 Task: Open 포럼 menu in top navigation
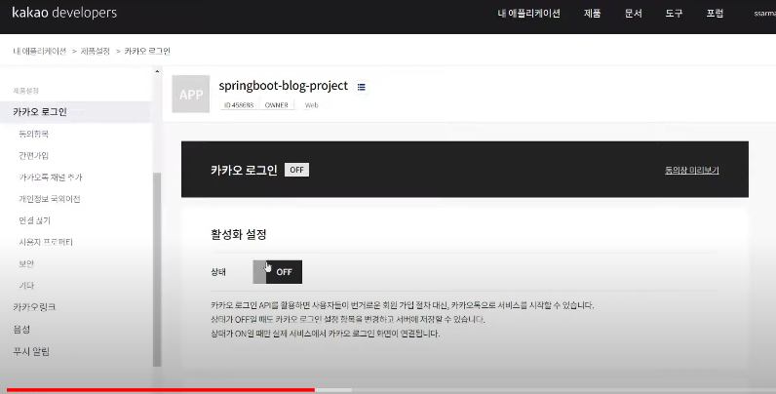(x=715, y=14)
